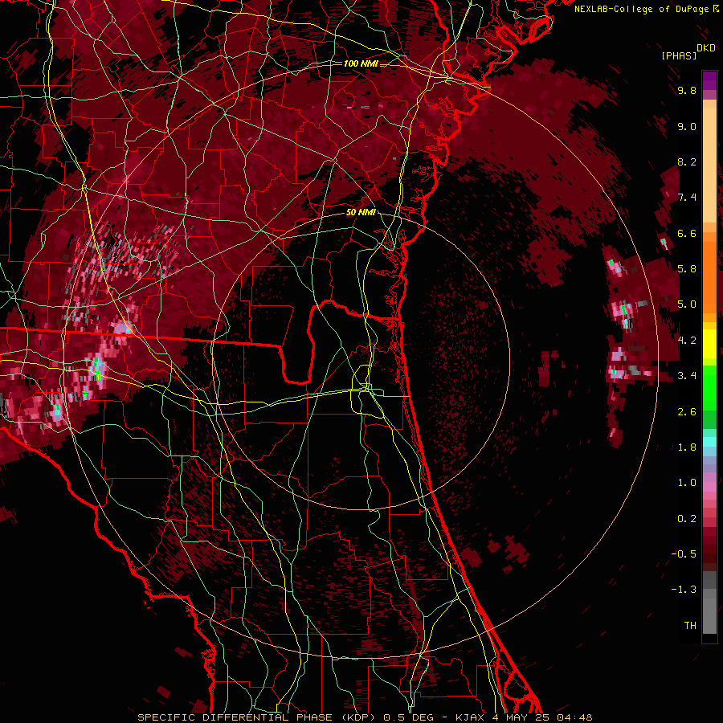Click the [PHAS] label above the color scale
Image resolution: width=723 pixels, height=723 pixels.
coord(679,56)
